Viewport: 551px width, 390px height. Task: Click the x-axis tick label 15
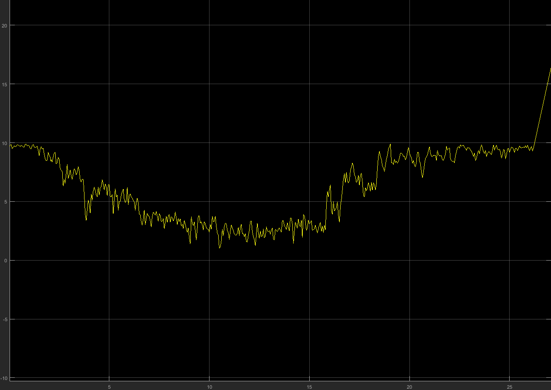pos(310,387)
